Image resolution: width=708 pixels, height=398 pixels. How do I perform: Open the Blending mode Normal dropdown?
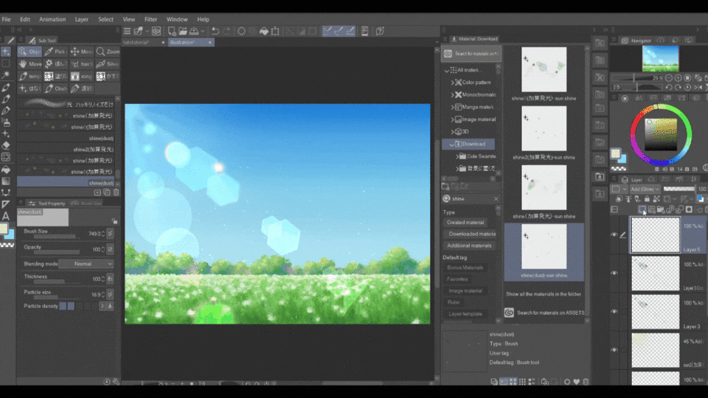coord(86,264)
